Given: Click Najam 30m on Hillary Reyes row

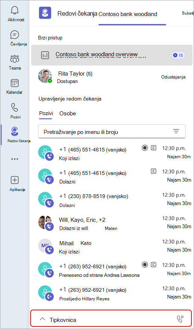Looking at the screenshot, I should [x=179, y=297].
